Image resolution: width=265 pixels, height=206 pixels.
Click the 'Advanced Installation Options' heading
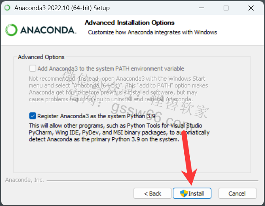[x=130, y=23]
